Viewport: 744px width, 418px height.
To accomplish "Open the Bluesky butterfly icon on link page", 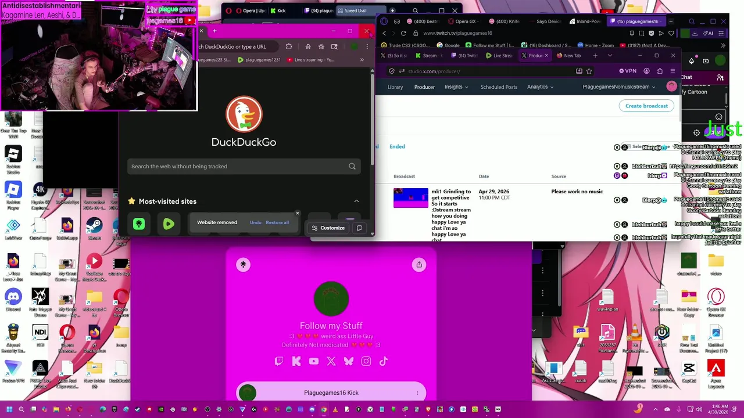I will click(349, 361).
